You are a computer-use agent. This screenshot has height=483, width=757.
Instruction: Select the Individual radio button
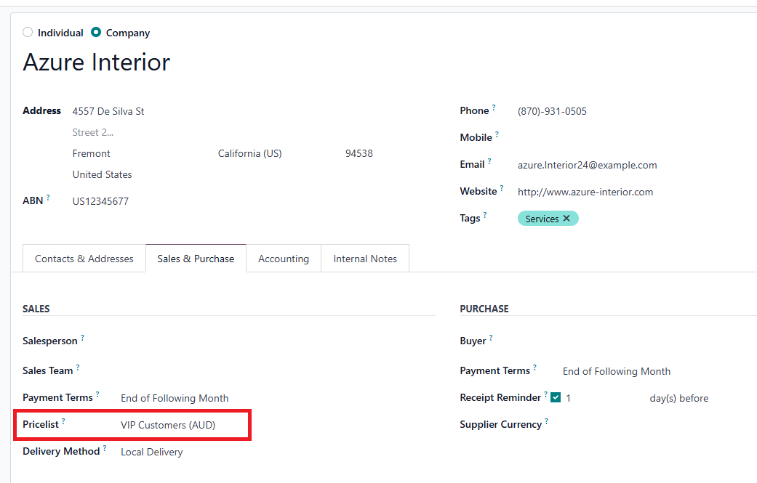(28, 33)
